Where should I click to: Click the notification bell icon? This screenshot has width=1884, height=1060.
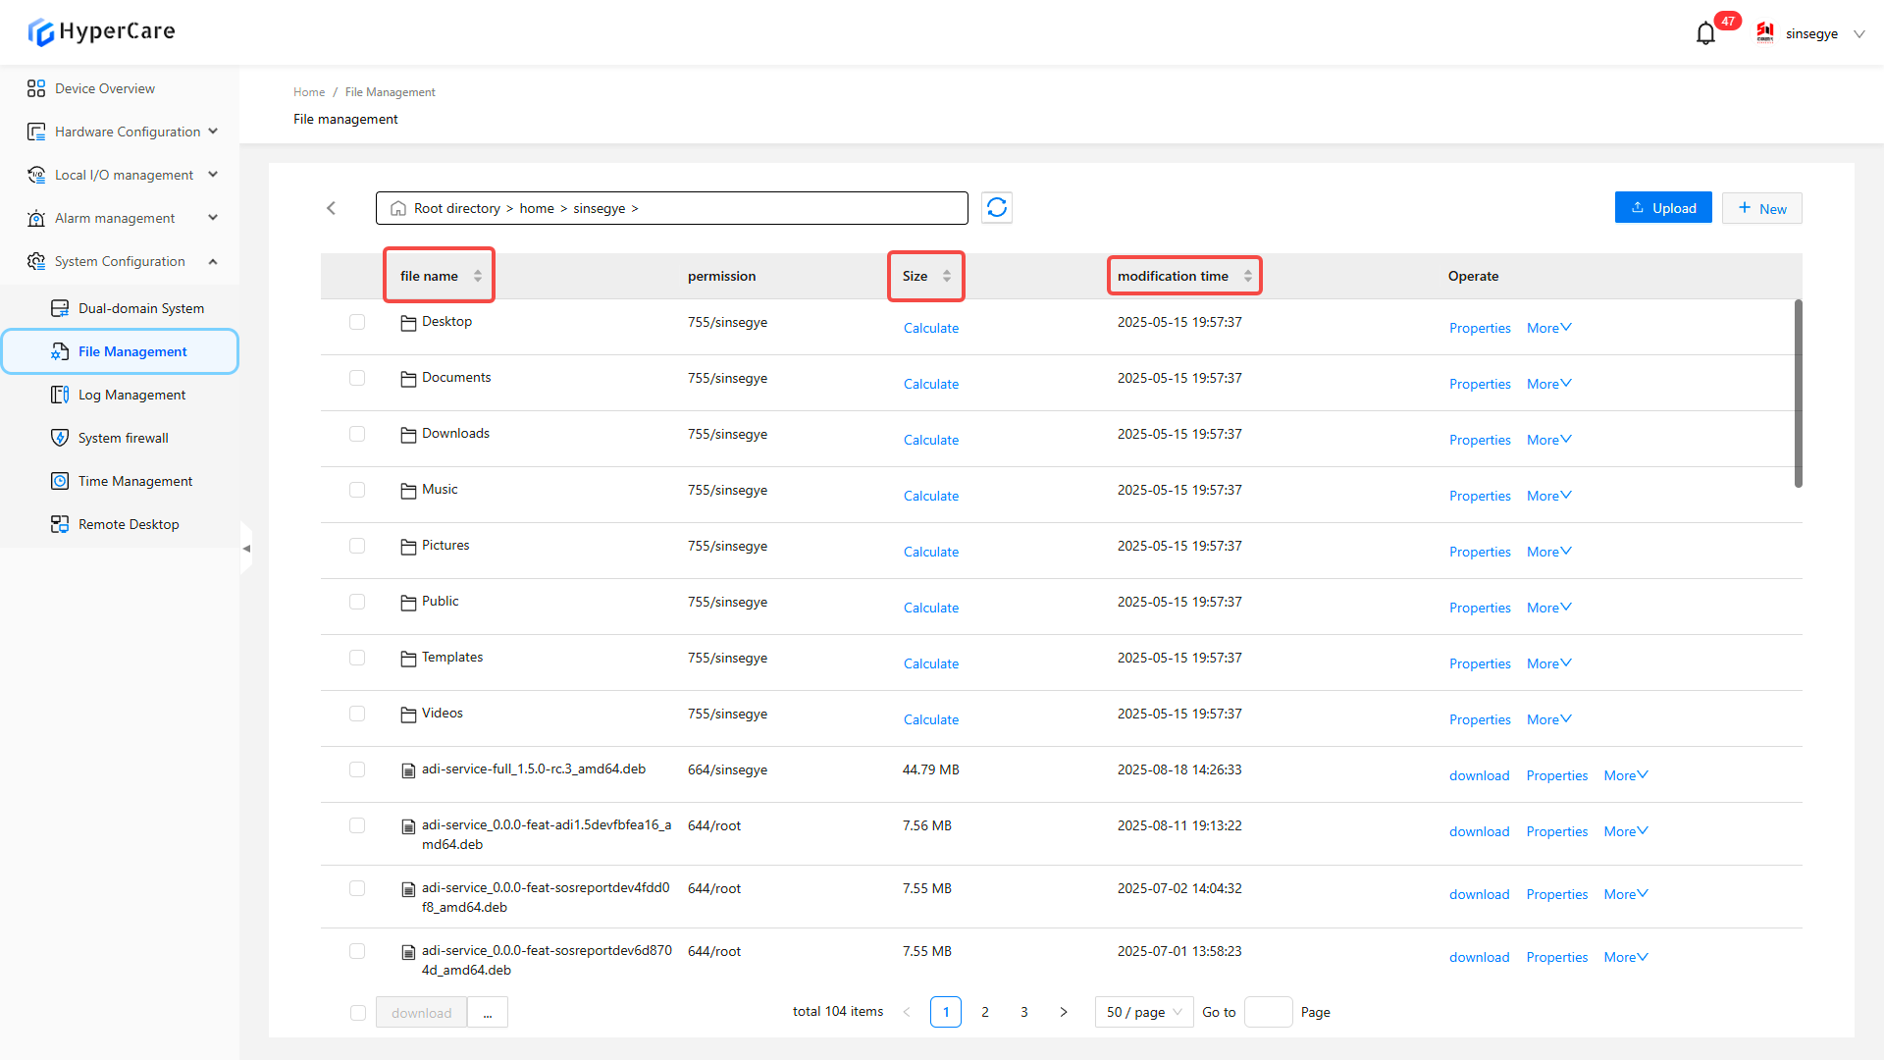(x=1705, y=33)
